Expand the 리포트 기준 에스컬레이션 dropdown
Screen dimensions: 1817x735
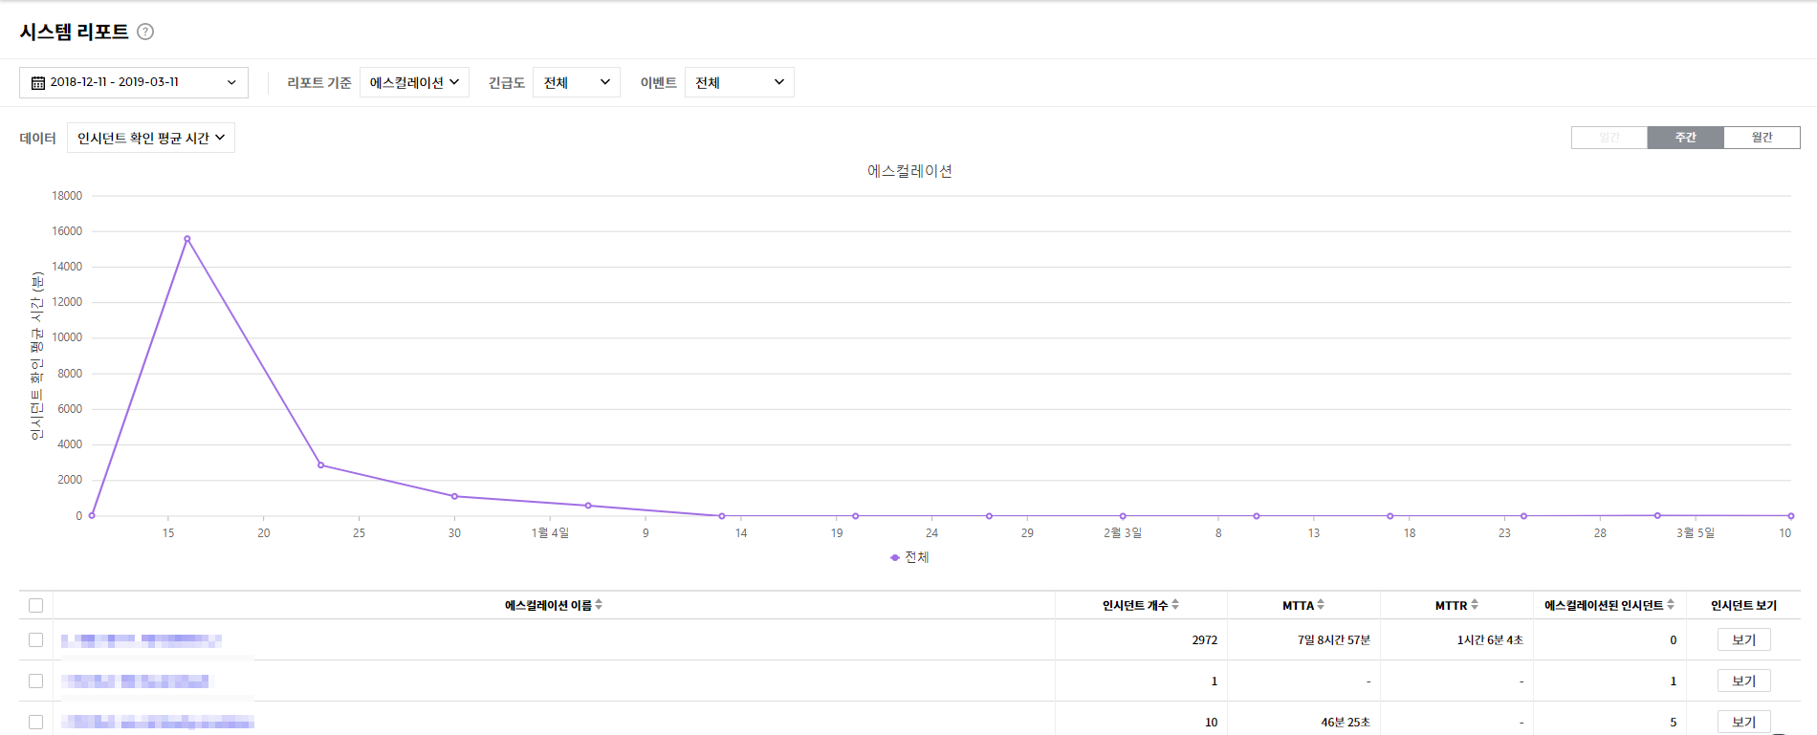click(x=414, y=82)
